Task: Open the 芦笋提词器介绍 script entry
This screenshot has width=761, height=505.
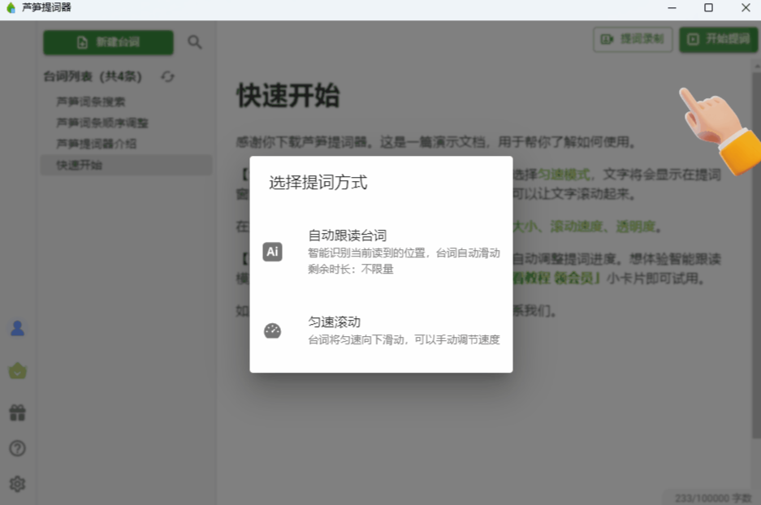Action: tap(97, 144)
